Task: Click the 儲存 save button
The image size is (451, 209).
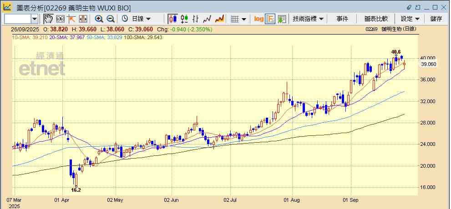Action: click(436, 19)
